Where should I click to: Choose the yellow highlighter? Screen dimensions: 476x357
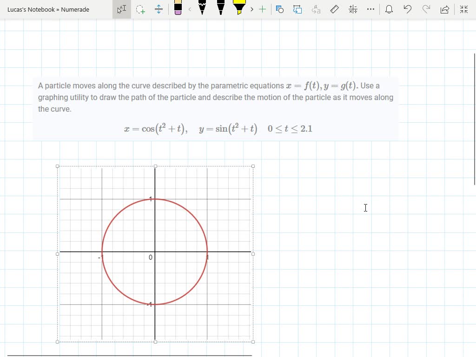pos(240,8)
